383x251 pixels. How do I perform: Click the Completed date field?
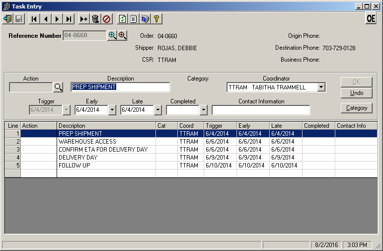click(183, 110)
